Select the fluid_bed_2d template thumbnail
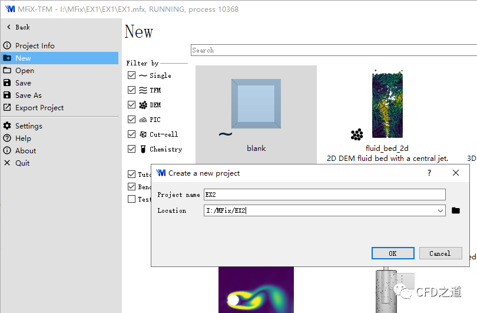 387,104
